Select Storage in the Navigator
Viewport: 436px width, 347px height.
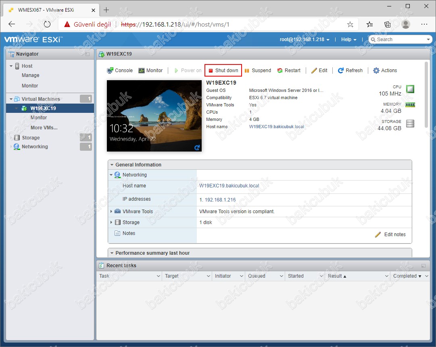tap(31, 138)
